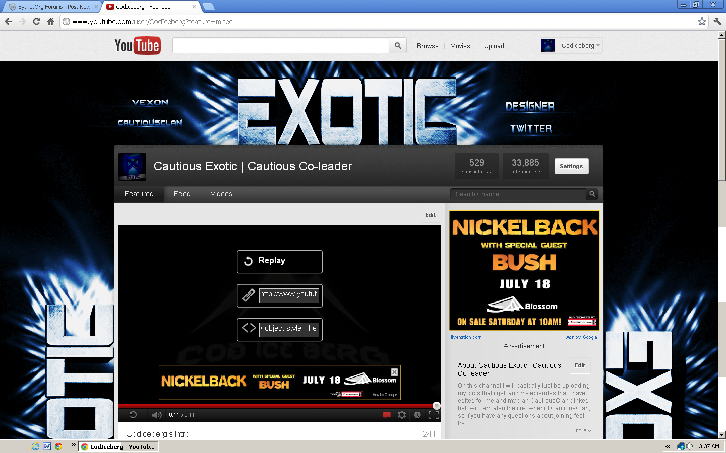View the 33,885 video views stats
This screenshot has height=453, width=726.
[x=525, y=166]
